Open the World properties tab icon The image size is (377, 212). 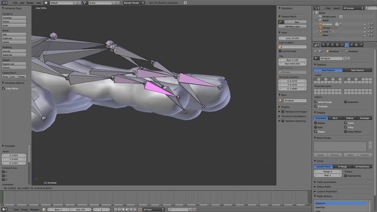coord(332,45)
